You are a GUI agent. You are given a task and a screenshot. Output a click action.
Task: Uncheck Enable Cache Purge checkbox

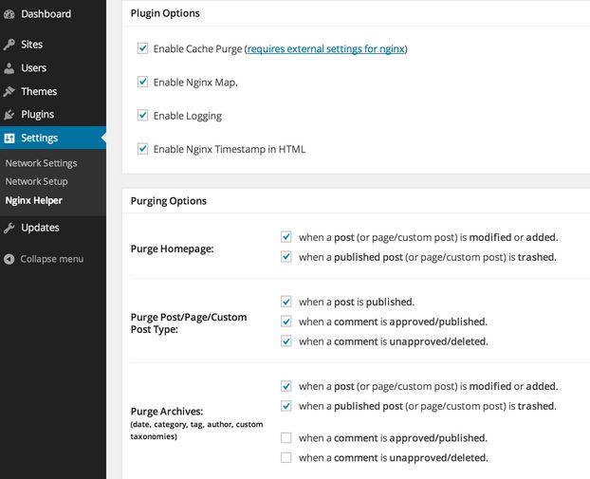coord(142,48)
